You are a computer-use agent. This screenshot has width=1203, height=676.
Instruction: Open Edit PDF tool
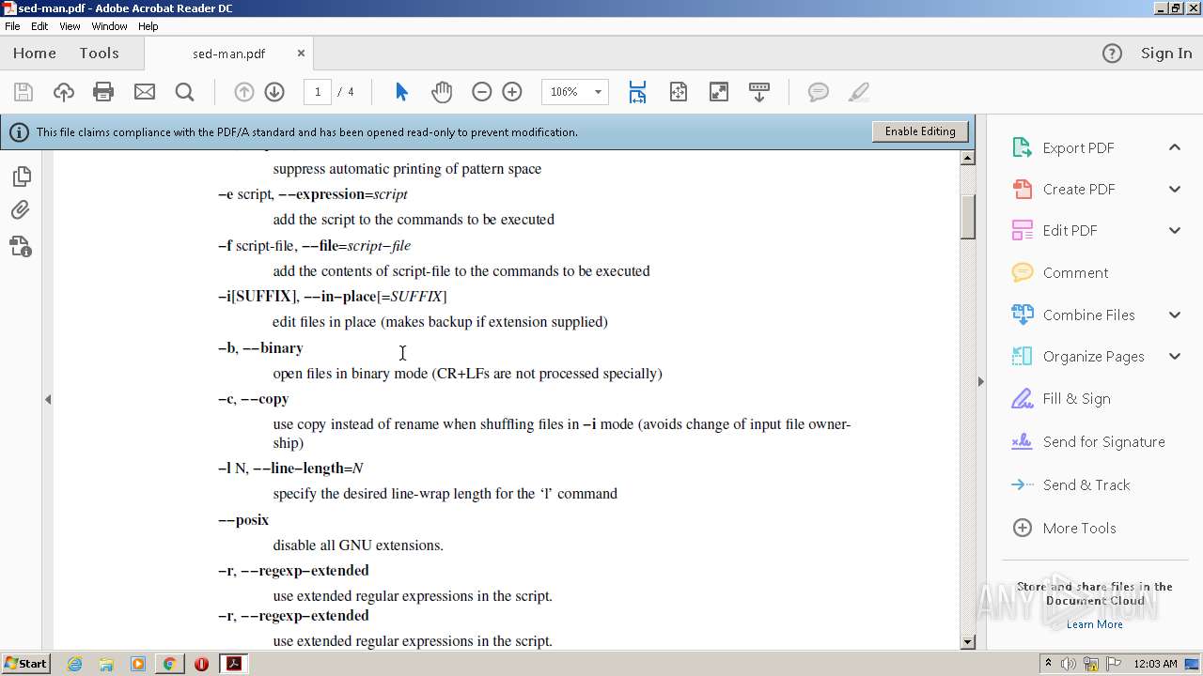pos(1070,230)
